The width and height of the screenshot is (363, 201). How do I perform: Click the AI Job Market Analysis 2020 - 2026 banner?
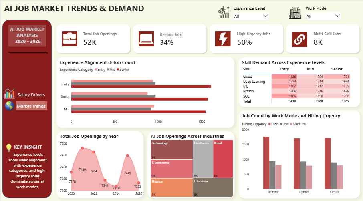tap(27, 35)
